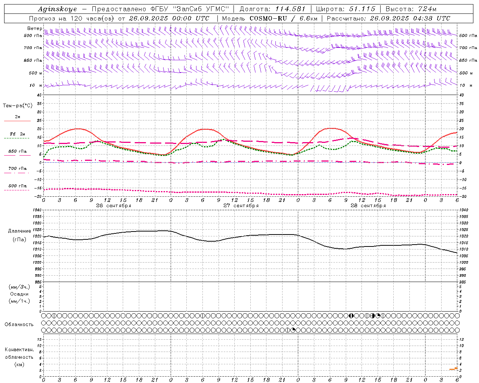
Task: Select the longitude value "Долгота: 114.581"
Action: pyautogui.click(x=272, y=9)
